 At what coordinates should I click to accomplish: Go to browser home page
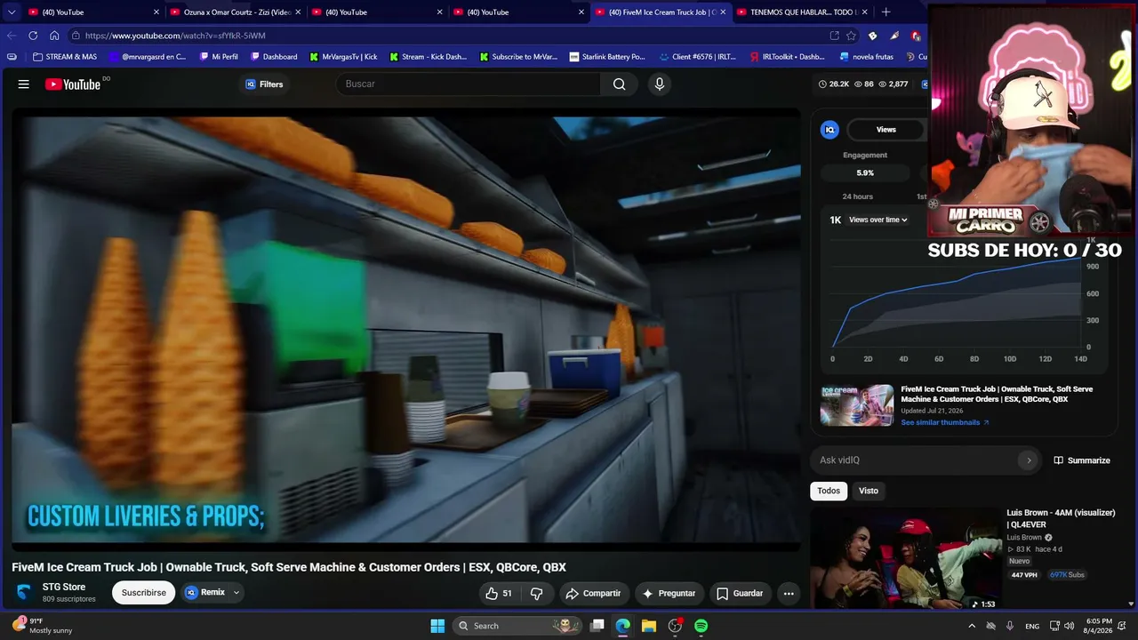pyautogui.click(x=54, y=36)
